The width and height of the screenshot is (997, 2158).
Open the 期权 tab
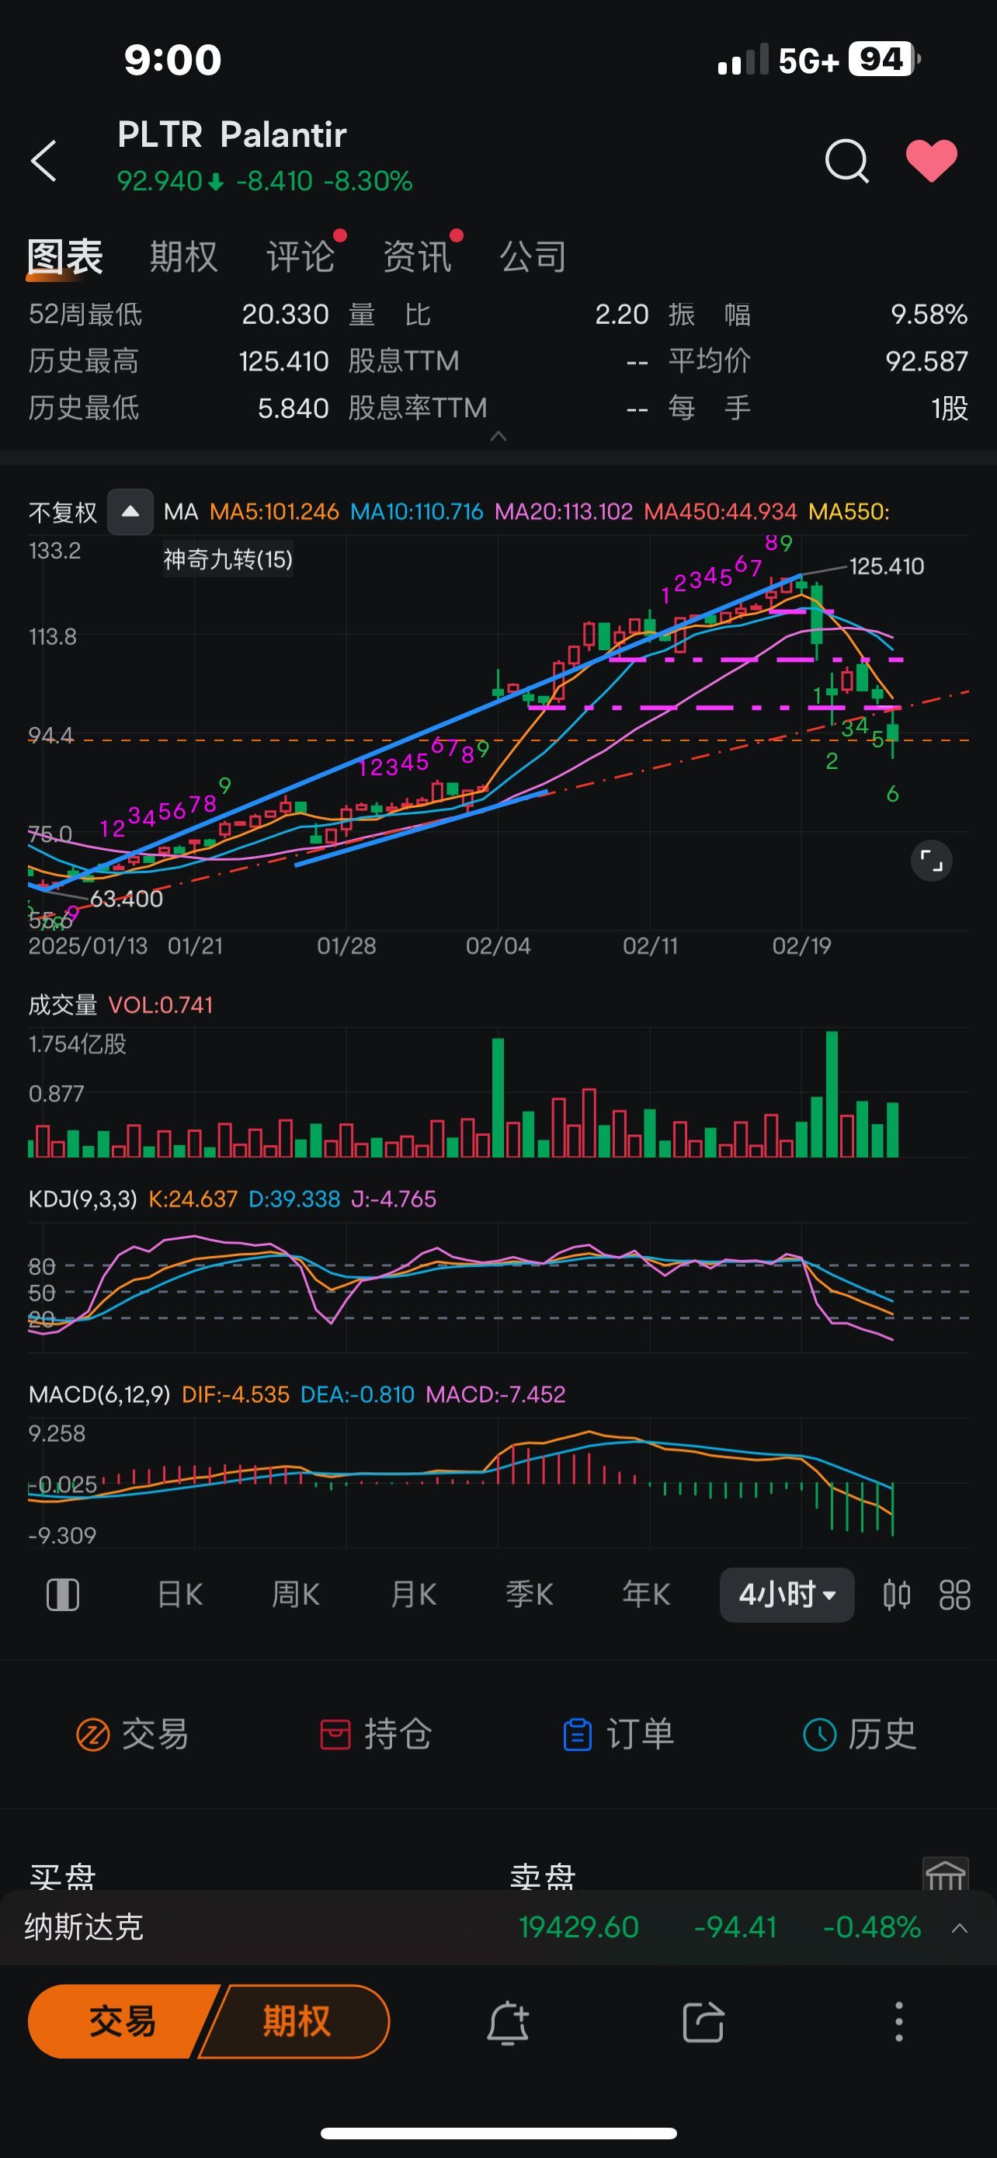[x=183, y=256]
